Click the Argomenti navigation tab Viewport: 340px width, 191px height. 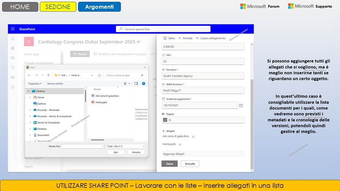point(99,7)
